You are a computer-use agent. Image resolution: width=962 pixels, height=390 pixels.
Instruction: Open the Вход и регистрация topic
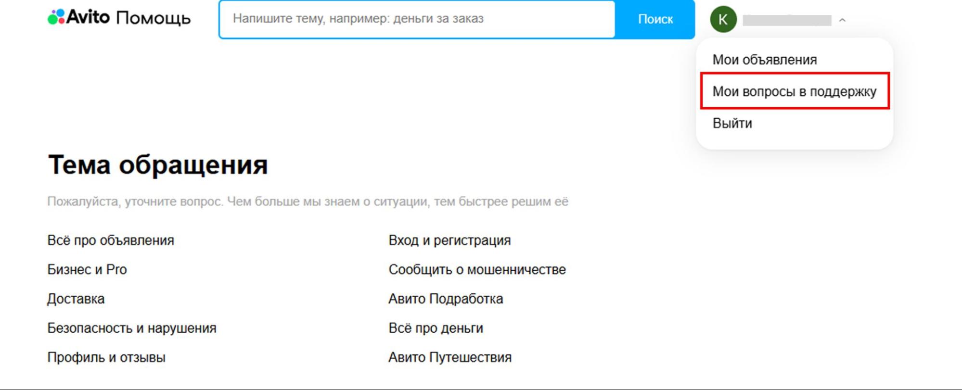point(449,240)
